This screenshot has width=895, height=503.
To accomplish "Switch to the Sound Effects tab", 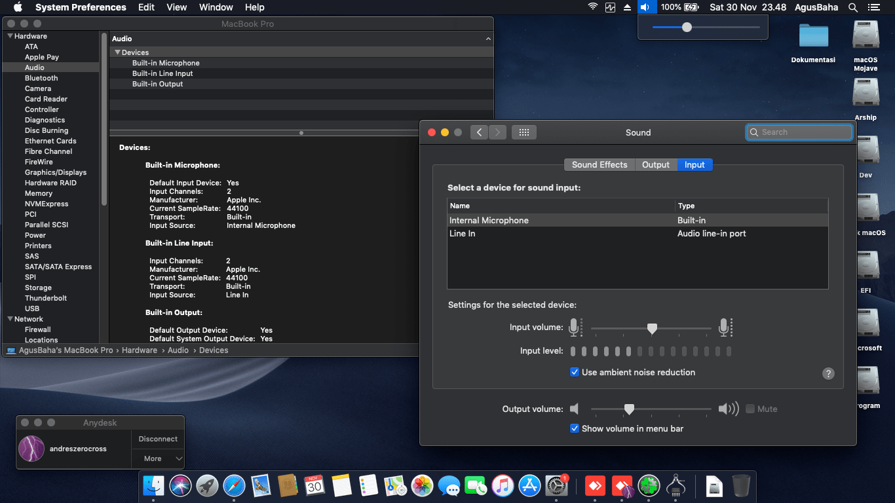I will (600, 165).
